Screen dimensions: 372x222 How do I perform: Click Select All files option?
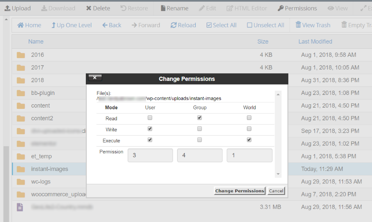222,25
